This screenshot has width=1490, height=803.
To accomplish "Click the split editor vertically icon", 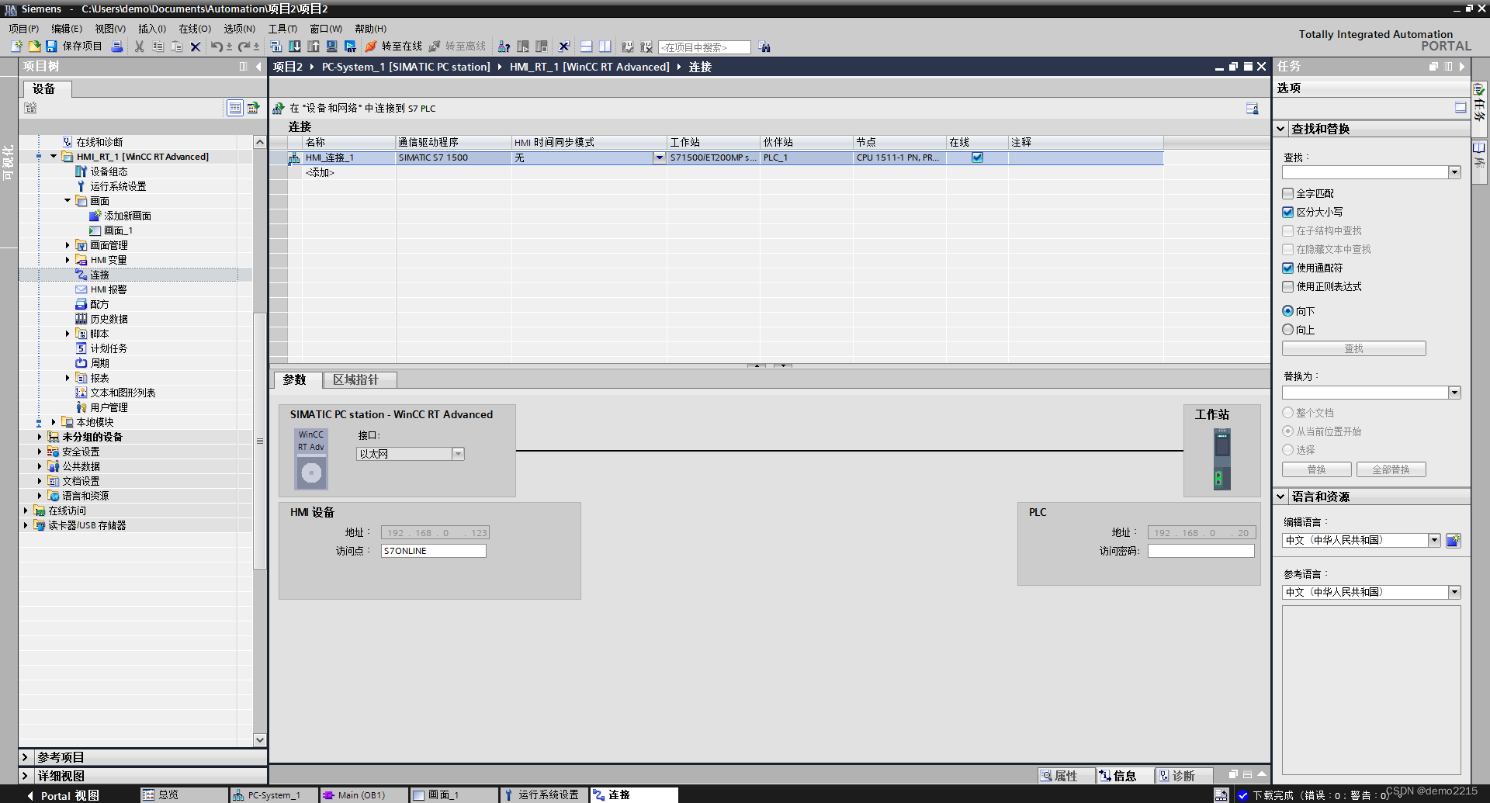I will (x=605, y=47).
